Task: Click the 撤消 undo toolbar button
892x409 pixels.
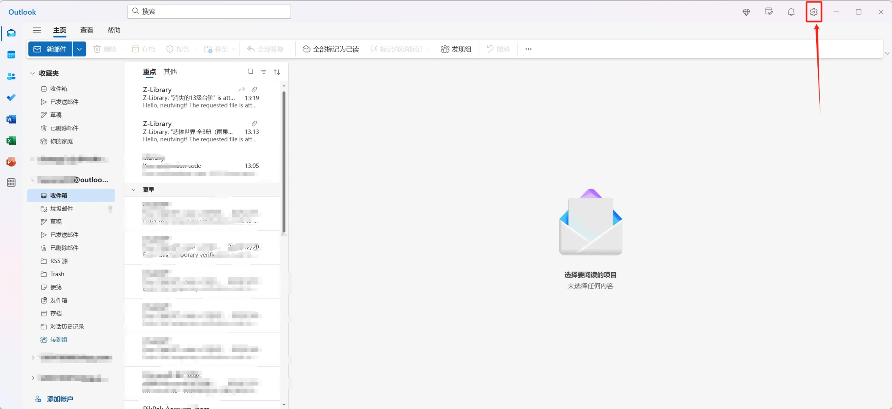Action: click(x=498, y=49)
